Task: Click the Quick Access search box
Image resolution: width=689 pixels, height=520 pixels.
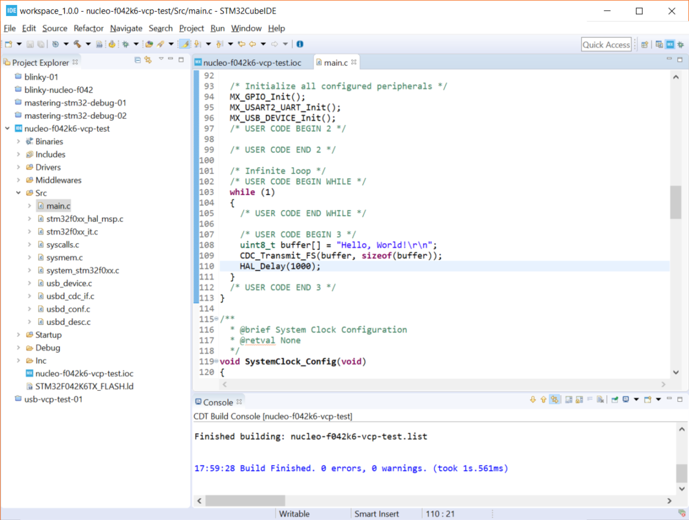Action: pyautogui.click(x=606, y=44)
